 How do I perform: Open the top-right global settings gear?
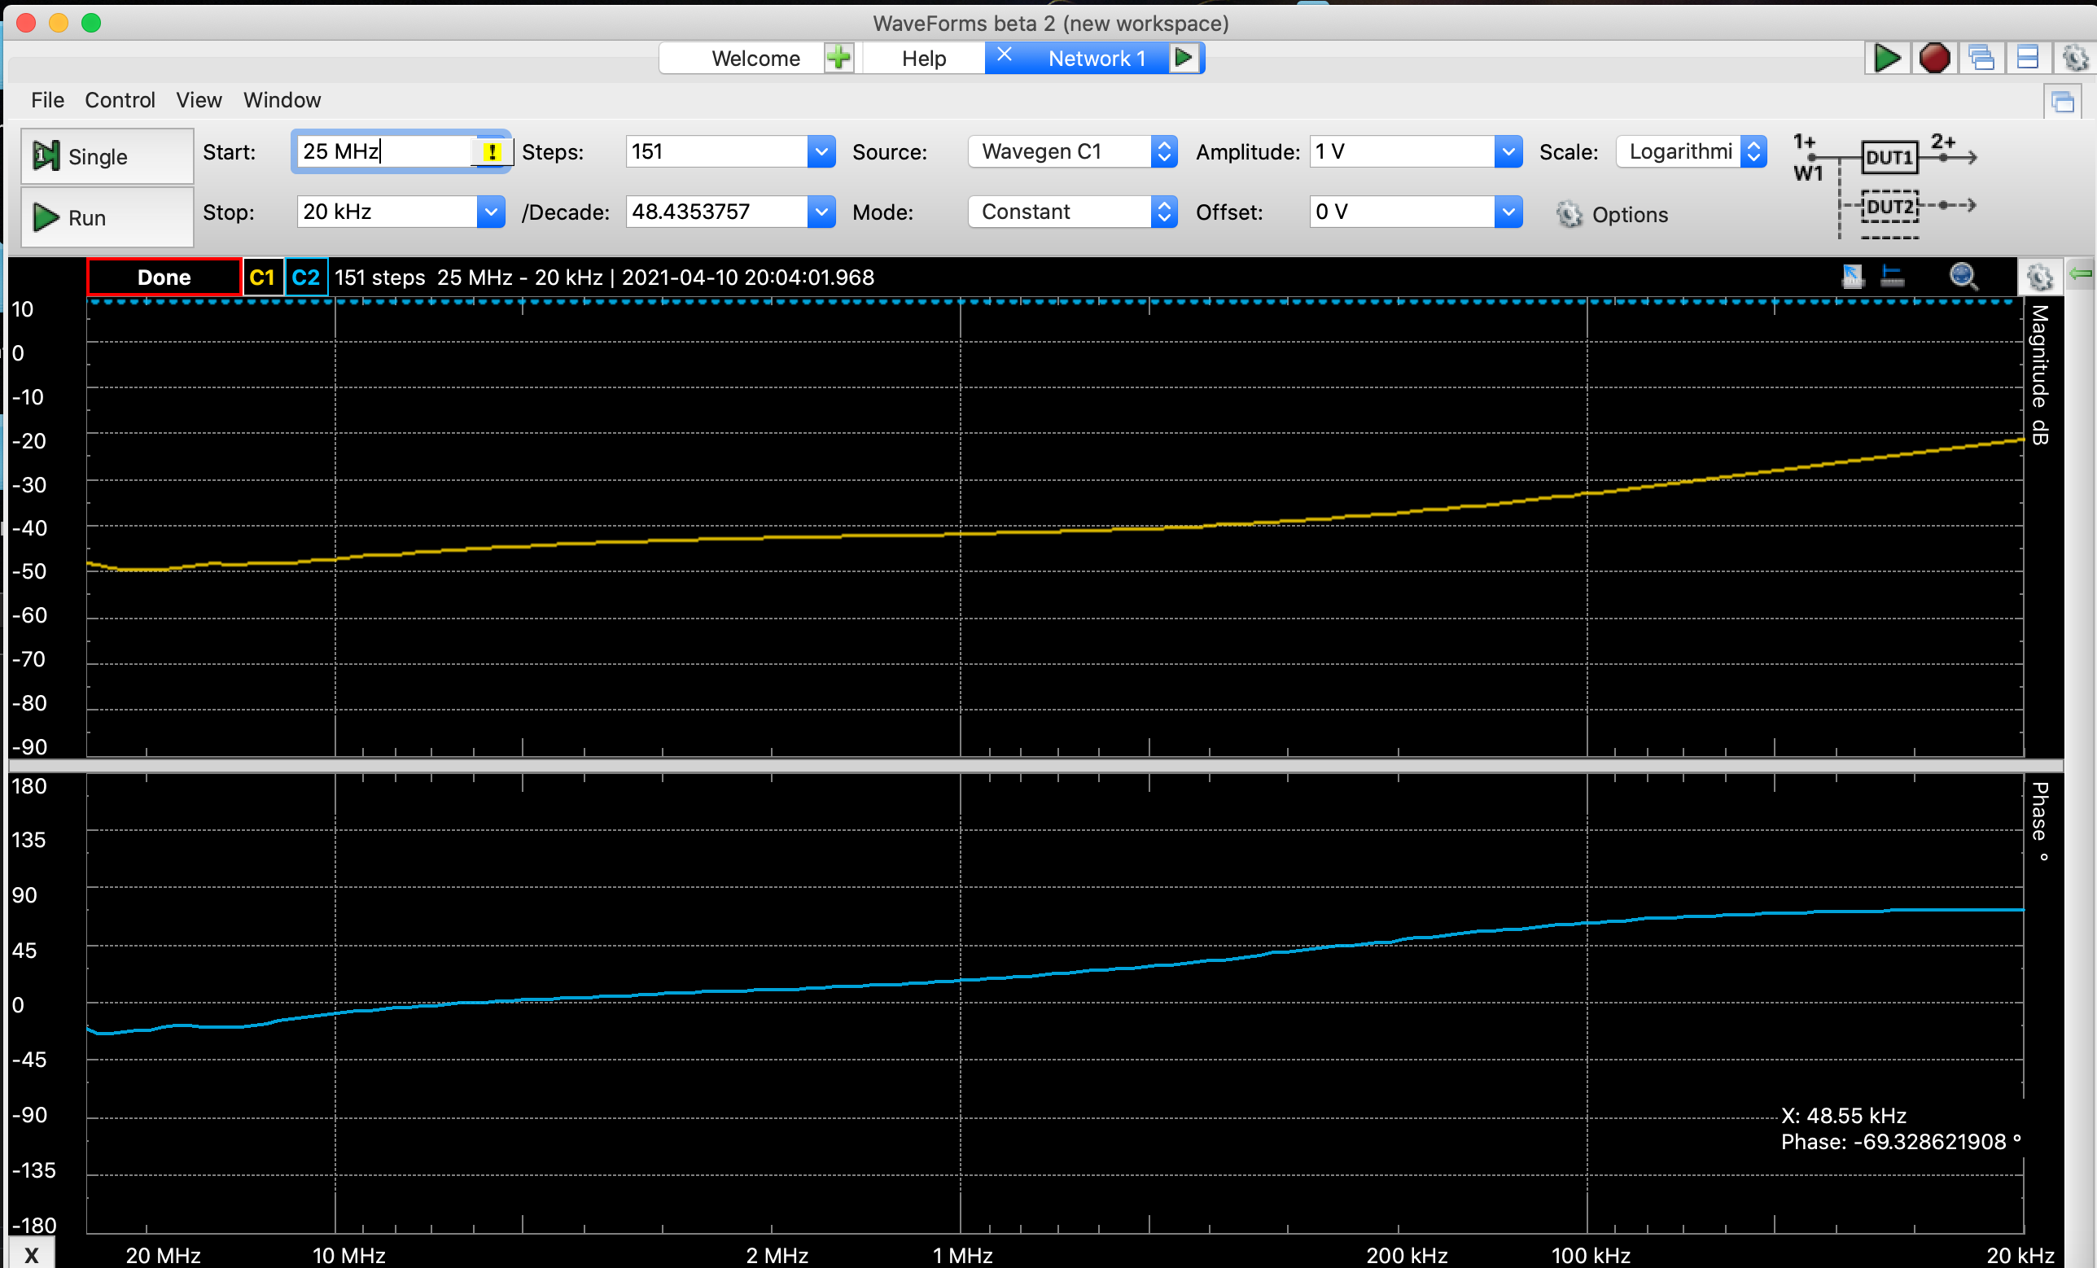pos(2076,58)
